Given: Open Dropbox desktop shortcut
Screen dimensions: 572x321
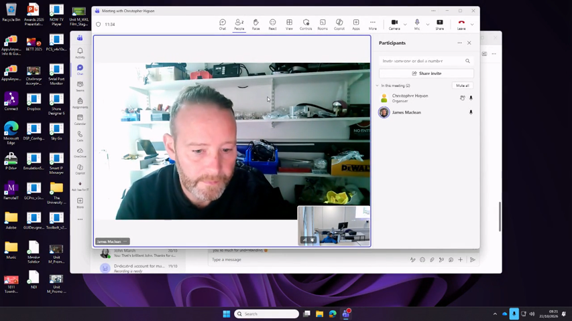Looking at the screenshot, I should click(34, 102).
